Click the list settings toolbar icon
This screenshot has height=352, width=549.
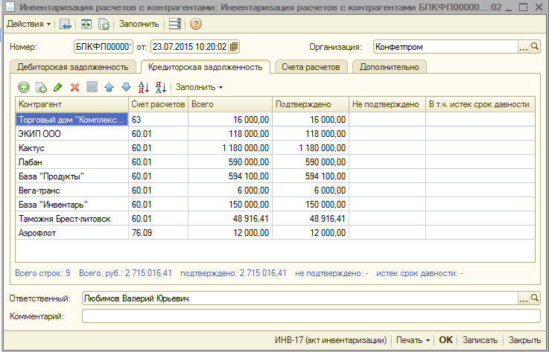point(175,24)
